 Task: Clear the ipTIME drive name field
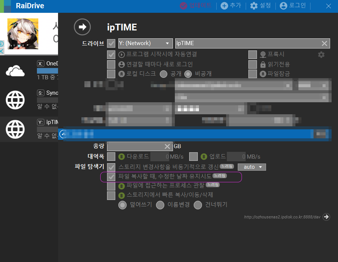[x=324, y=44]
